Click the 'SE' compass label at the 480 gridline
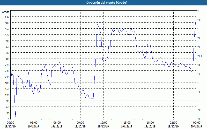207x129 pixels. coord(199,20)
